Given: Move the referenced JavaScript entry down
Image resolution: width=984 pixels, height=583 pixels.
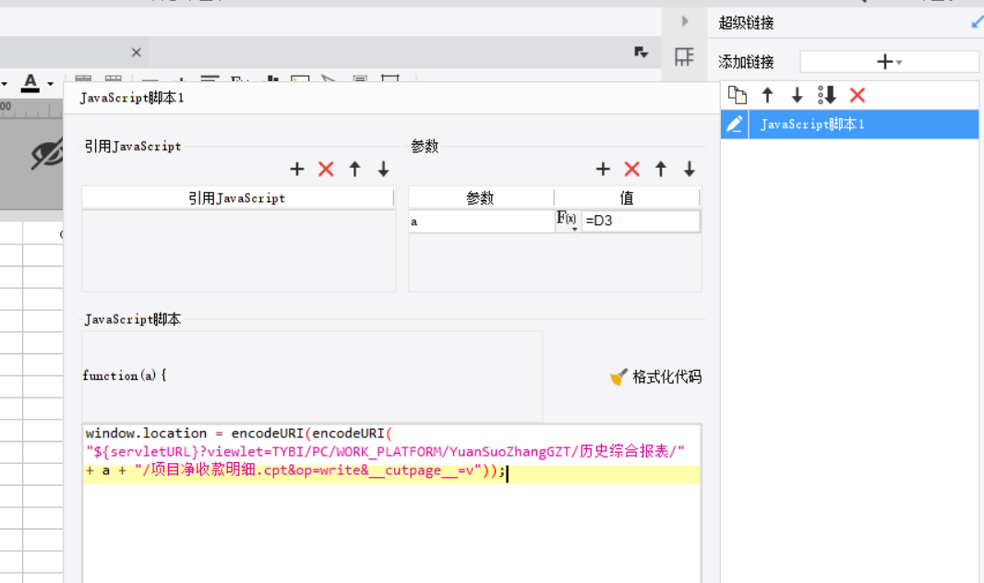Looking at the screenshot, I should tap(383, 169).
